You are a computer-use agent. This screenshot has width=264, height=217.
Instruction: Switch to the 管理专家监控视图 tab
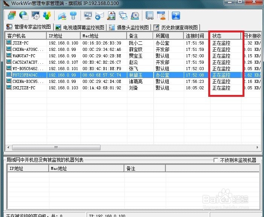point(29,27)
